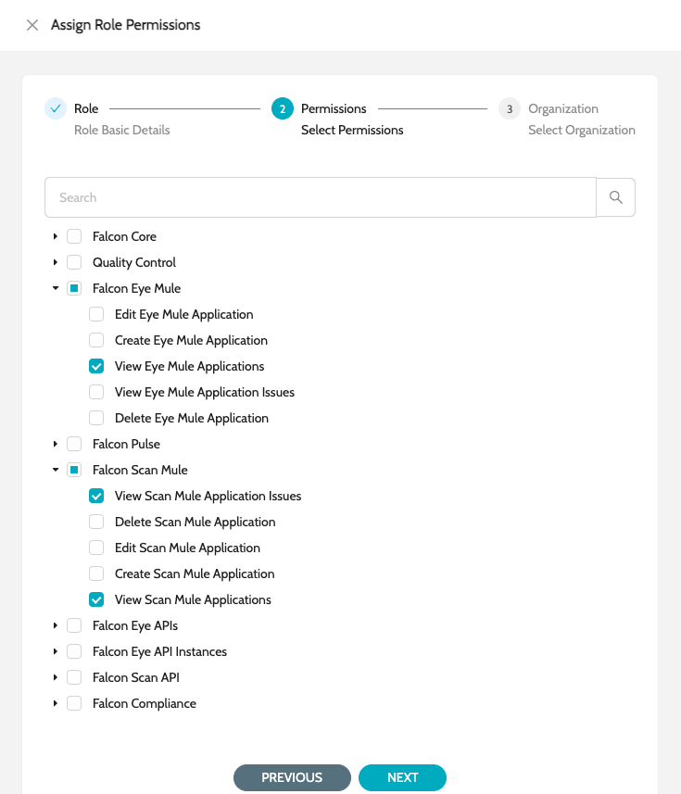This screenshot has height=794, width=681.
Task: Toggle the Falcon Eye Mule parent checkbox
Action: (x=74, y=288)
